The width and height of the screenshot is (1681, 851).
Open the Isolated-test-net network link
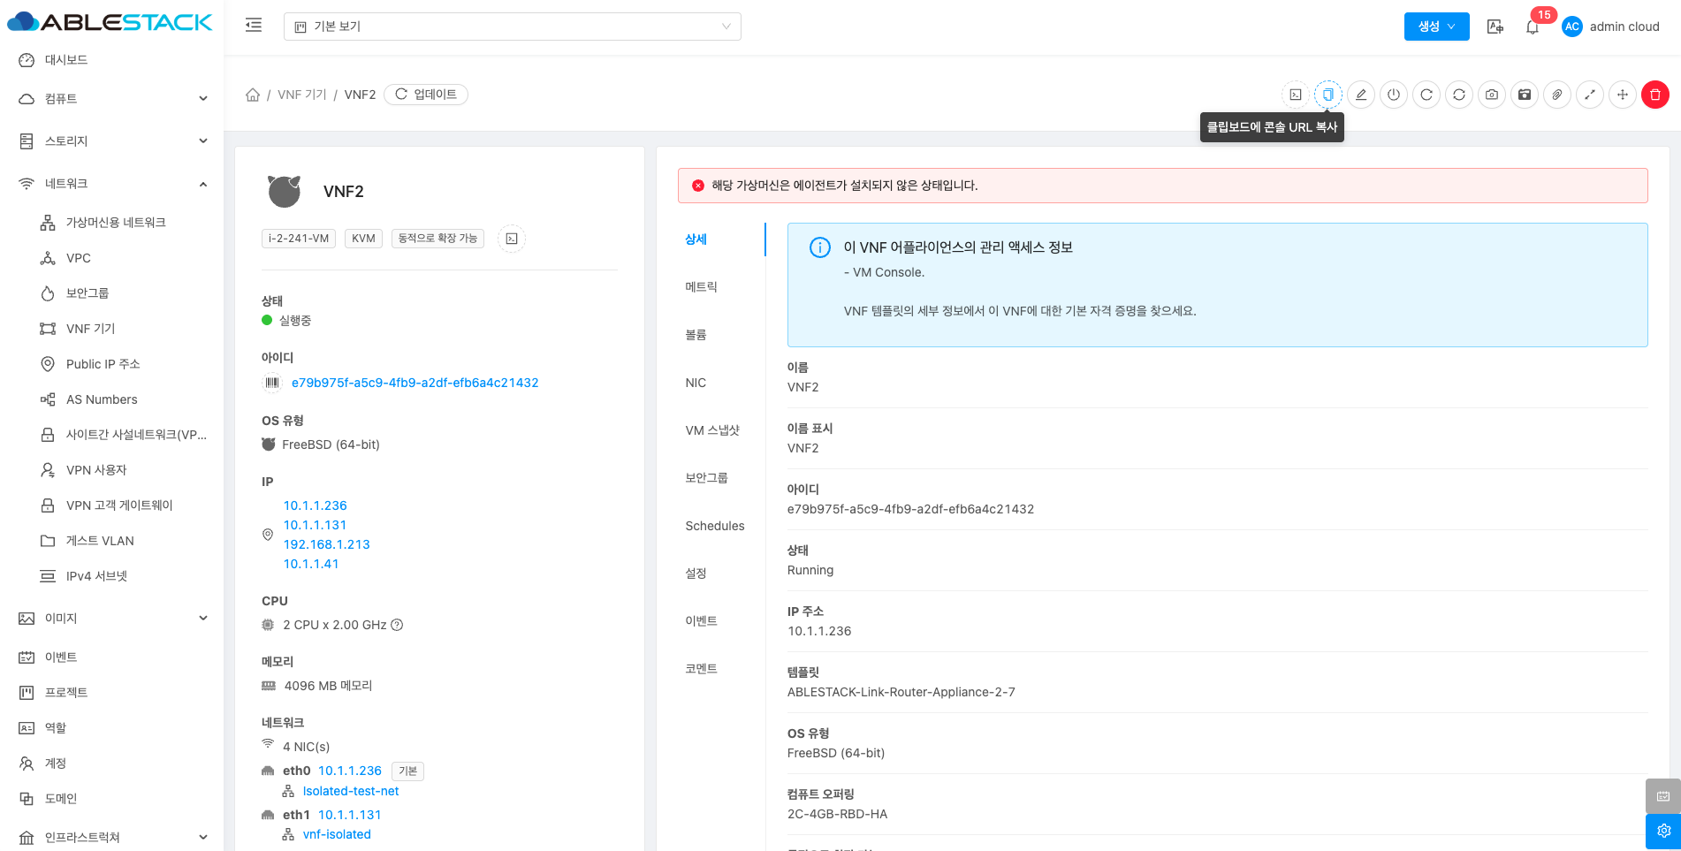[x=351, y=791]
